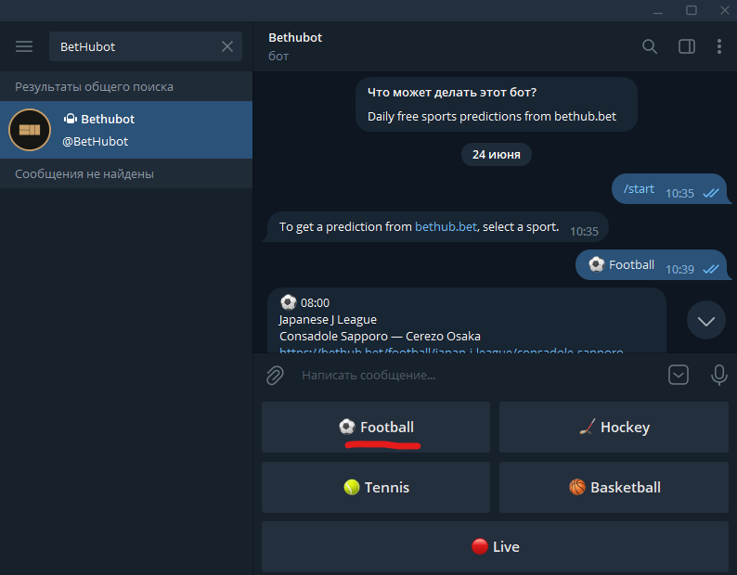Click the /start command message
The height and width of the screenshot is (575, 737).
click(x=639, y=189)
